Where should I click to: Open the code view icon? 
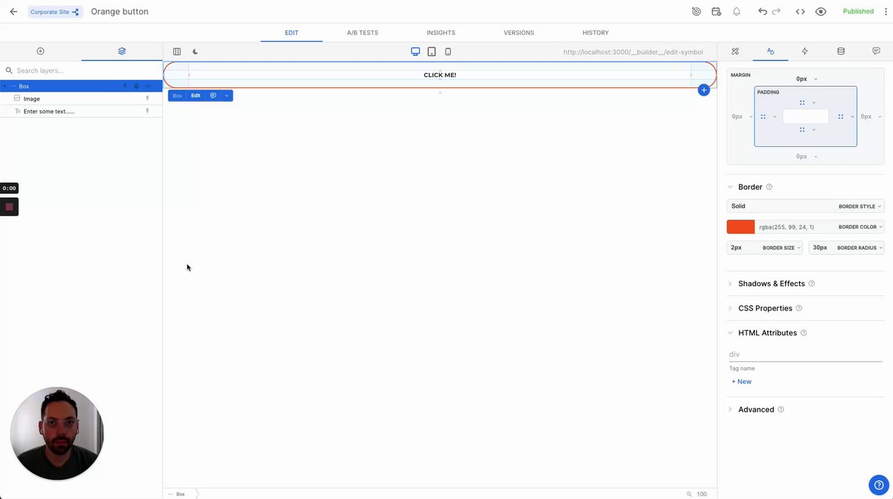point(800,12)
